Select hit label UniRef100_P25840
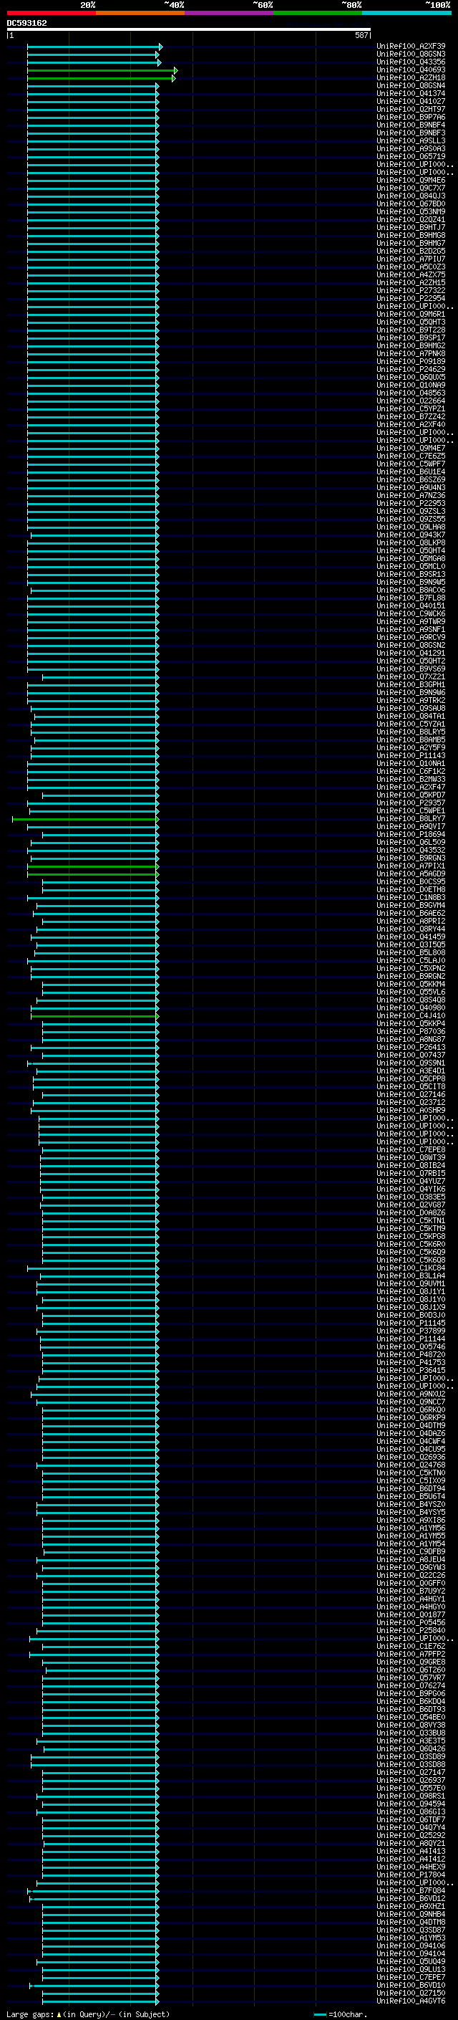This screenshot has width=458, height=2020. [411, 1630]
